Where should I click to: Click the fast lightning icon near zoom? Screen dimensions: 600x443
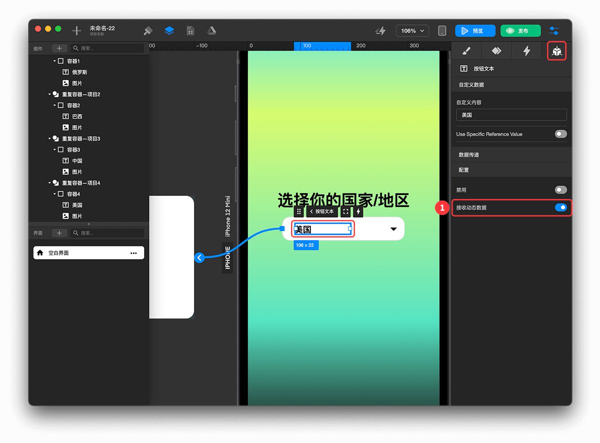381,31
